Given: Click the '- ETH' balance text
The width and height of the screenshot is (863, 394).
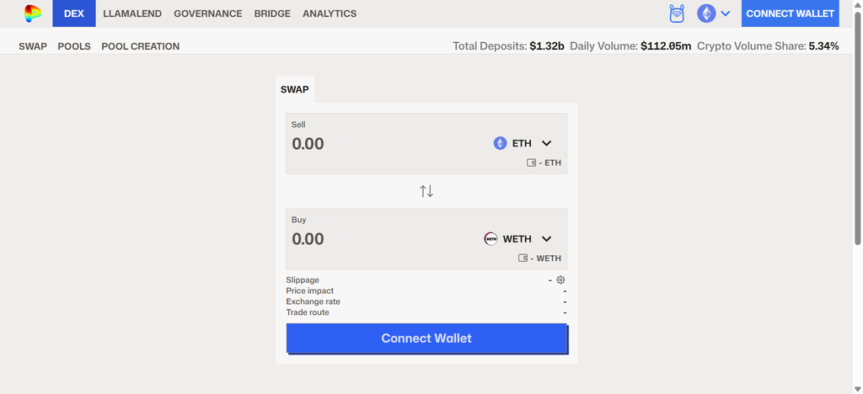Looking at the screenshot, I should point(549,163).
